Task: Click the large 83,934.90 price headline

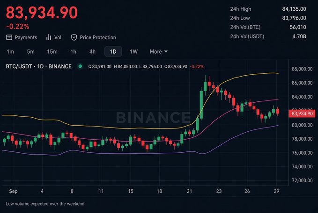Action: [x=42, y=13]
